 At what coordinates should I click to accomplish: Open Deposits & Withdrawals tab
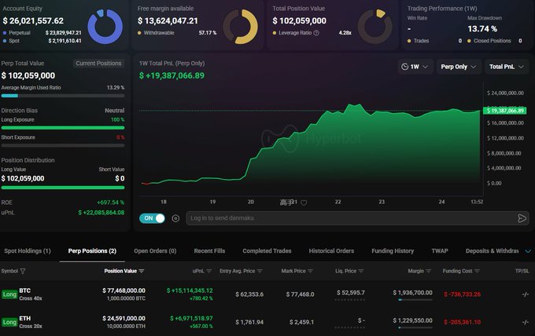click(x=492, y=251)
